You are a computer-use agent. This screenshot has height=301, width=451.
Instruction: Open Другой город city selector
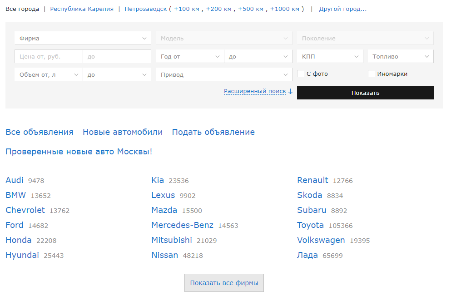click(342, 9)
